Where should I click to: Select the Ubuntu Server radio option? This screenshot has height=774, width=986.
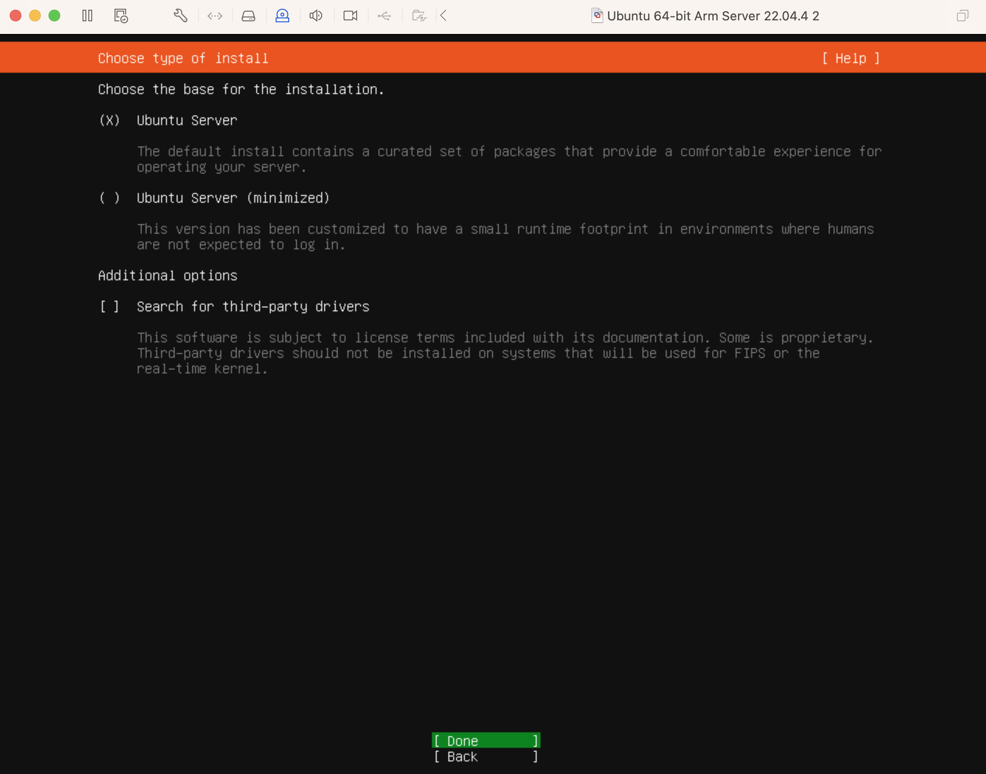110,120
